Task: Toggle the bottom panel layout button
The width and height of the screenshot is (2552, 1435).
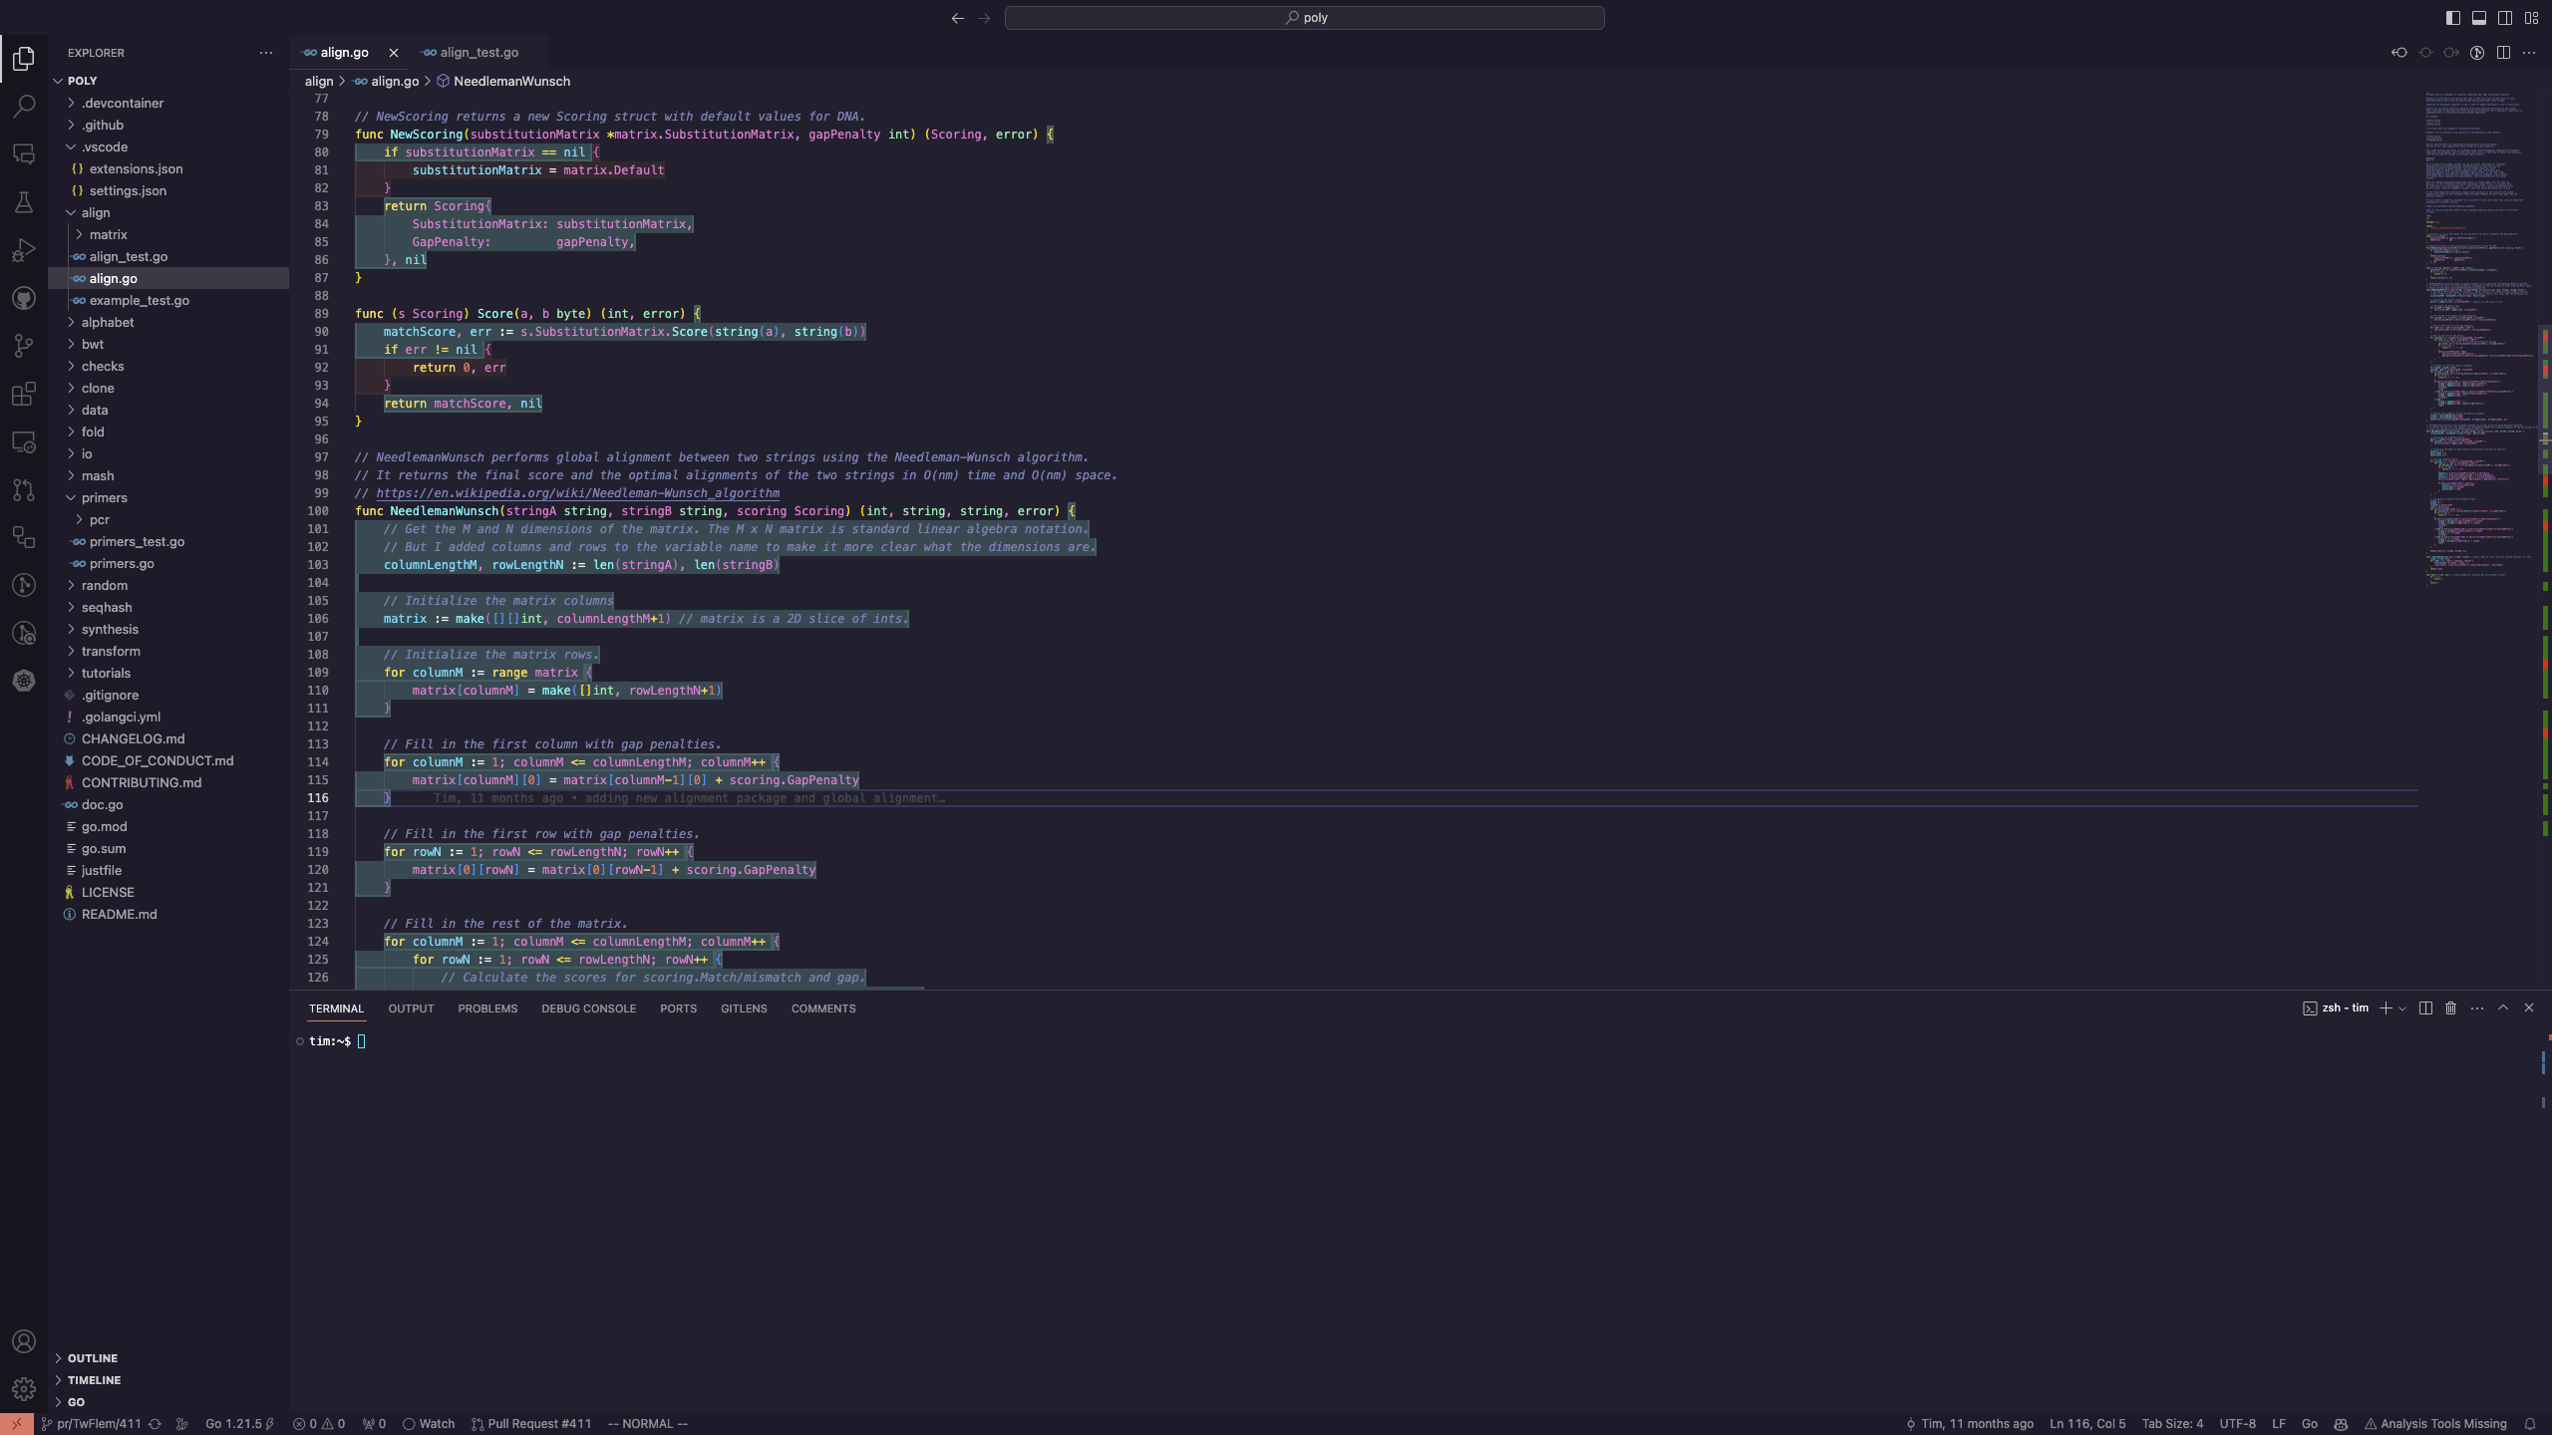Action: pos(2479,18)
